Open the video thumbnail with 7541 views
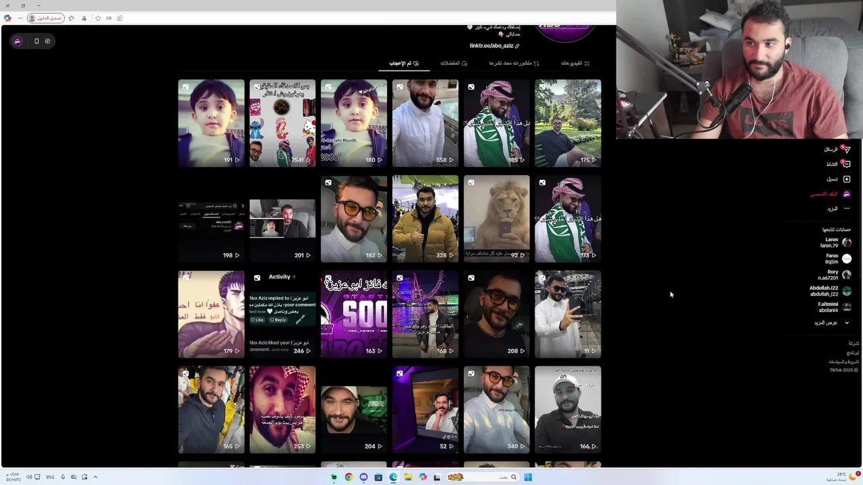Image resolution: width=863 pixels, height=485 pixels. (x=282, y=123)
